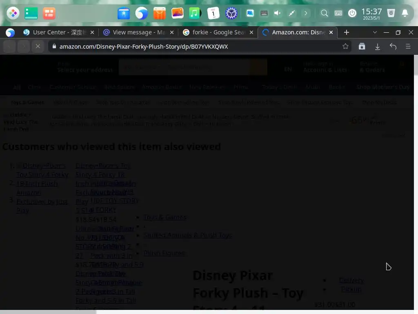Open the volume speaker tray icon
This screenshot has height=314, width=418.
coord(278,13)
